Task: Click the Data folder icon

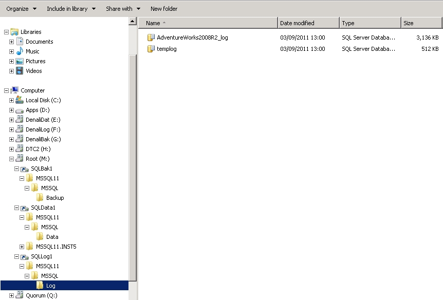Action: tap(40, 236)
